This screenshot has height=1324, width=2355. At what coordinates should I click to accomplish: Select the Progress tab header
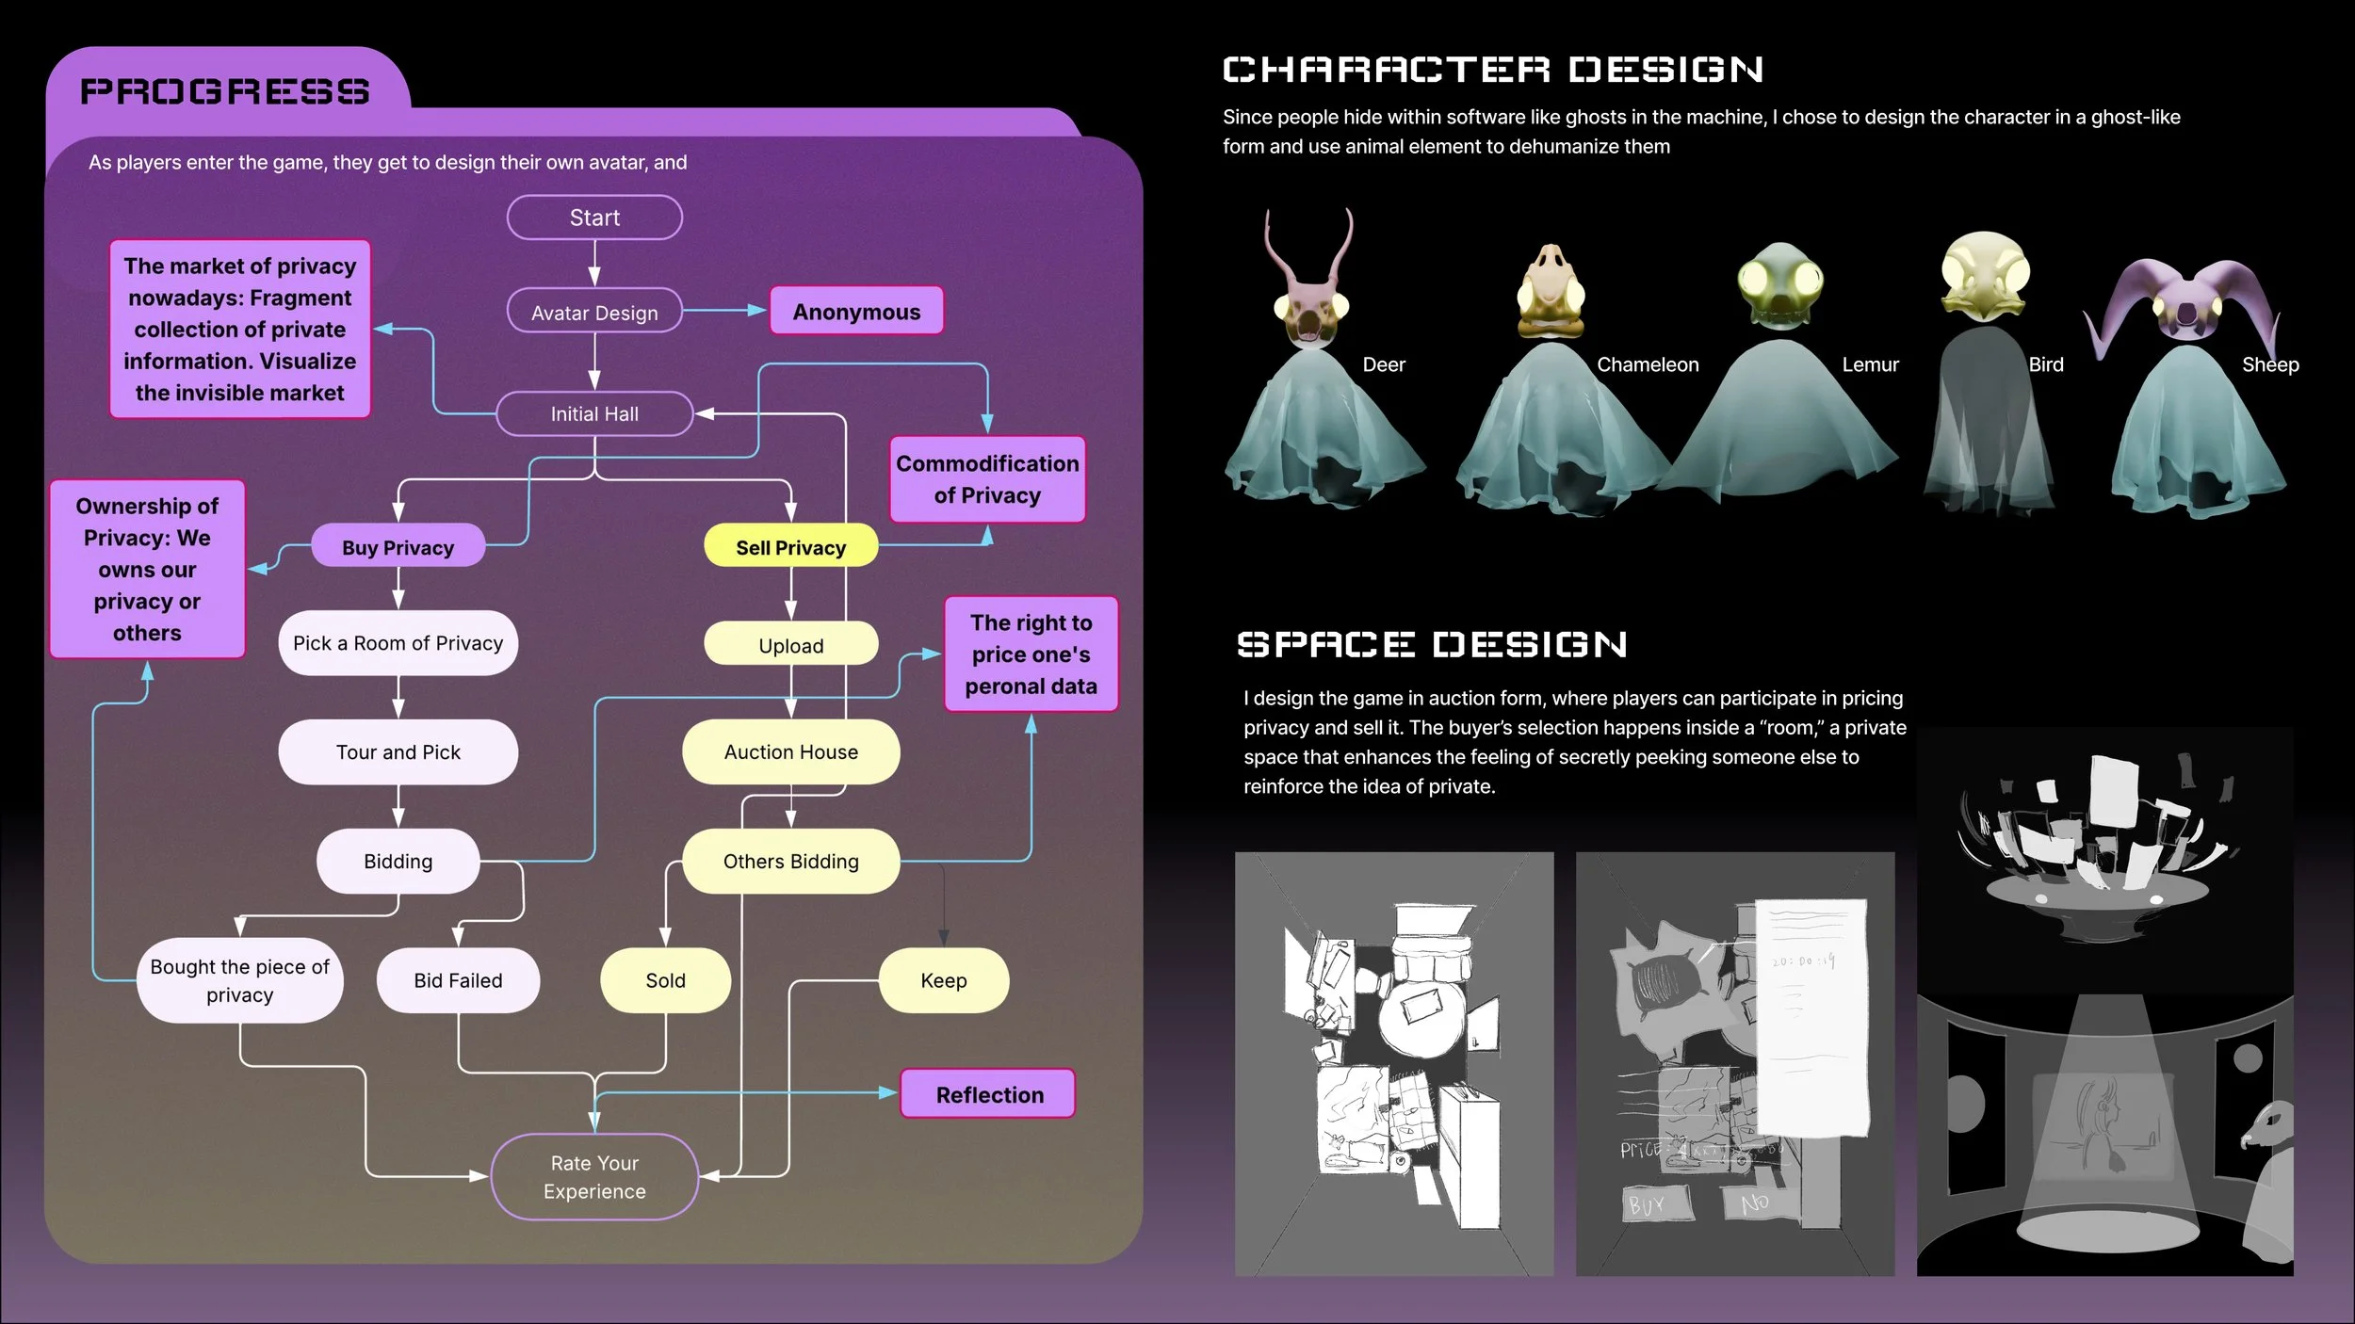(225, 91)
